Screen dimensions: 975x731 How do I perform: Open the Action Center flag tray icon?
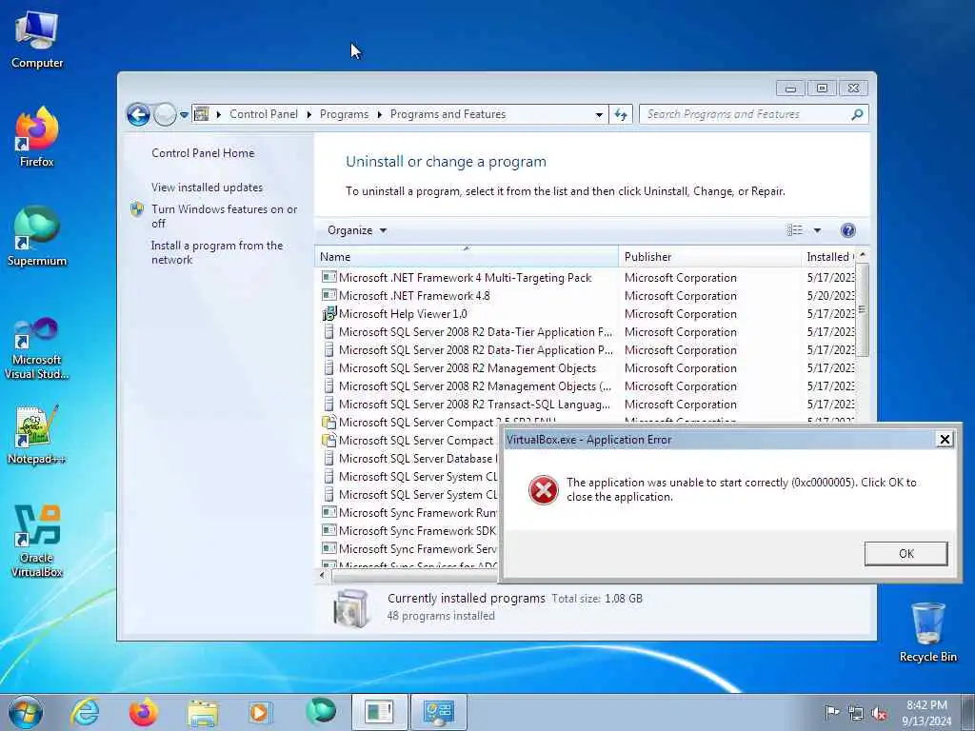click(x=831, y=712)
